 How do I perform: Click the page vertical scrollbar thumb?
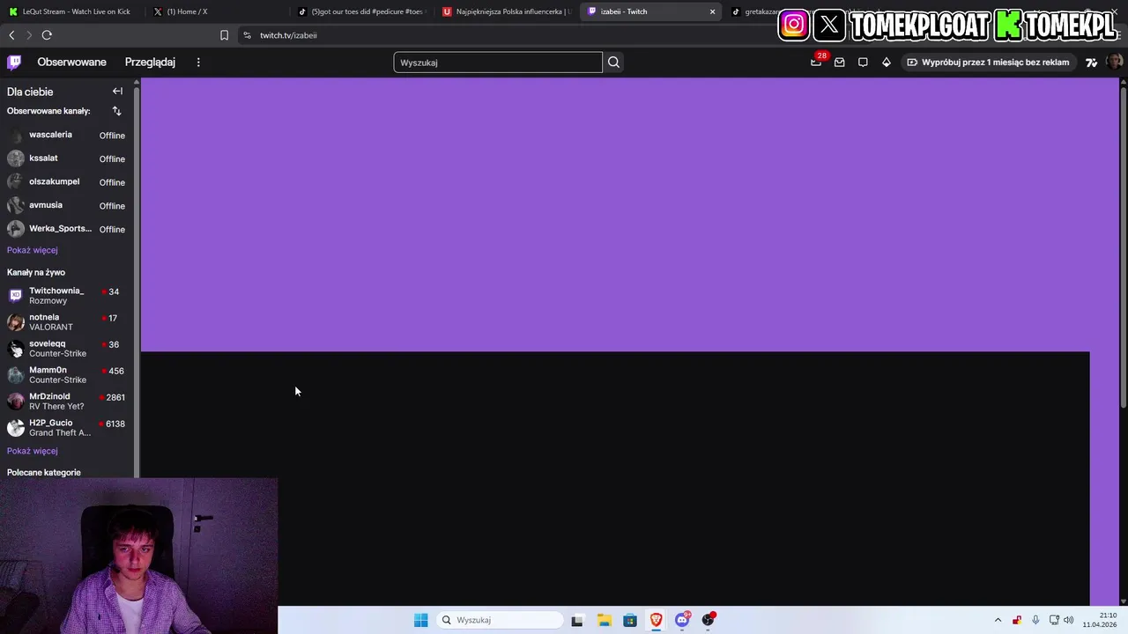point(1124,247)
